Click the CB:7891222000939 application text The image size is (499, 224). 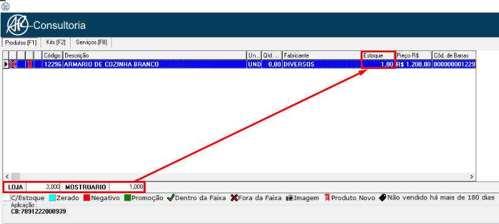pos(38,211)
